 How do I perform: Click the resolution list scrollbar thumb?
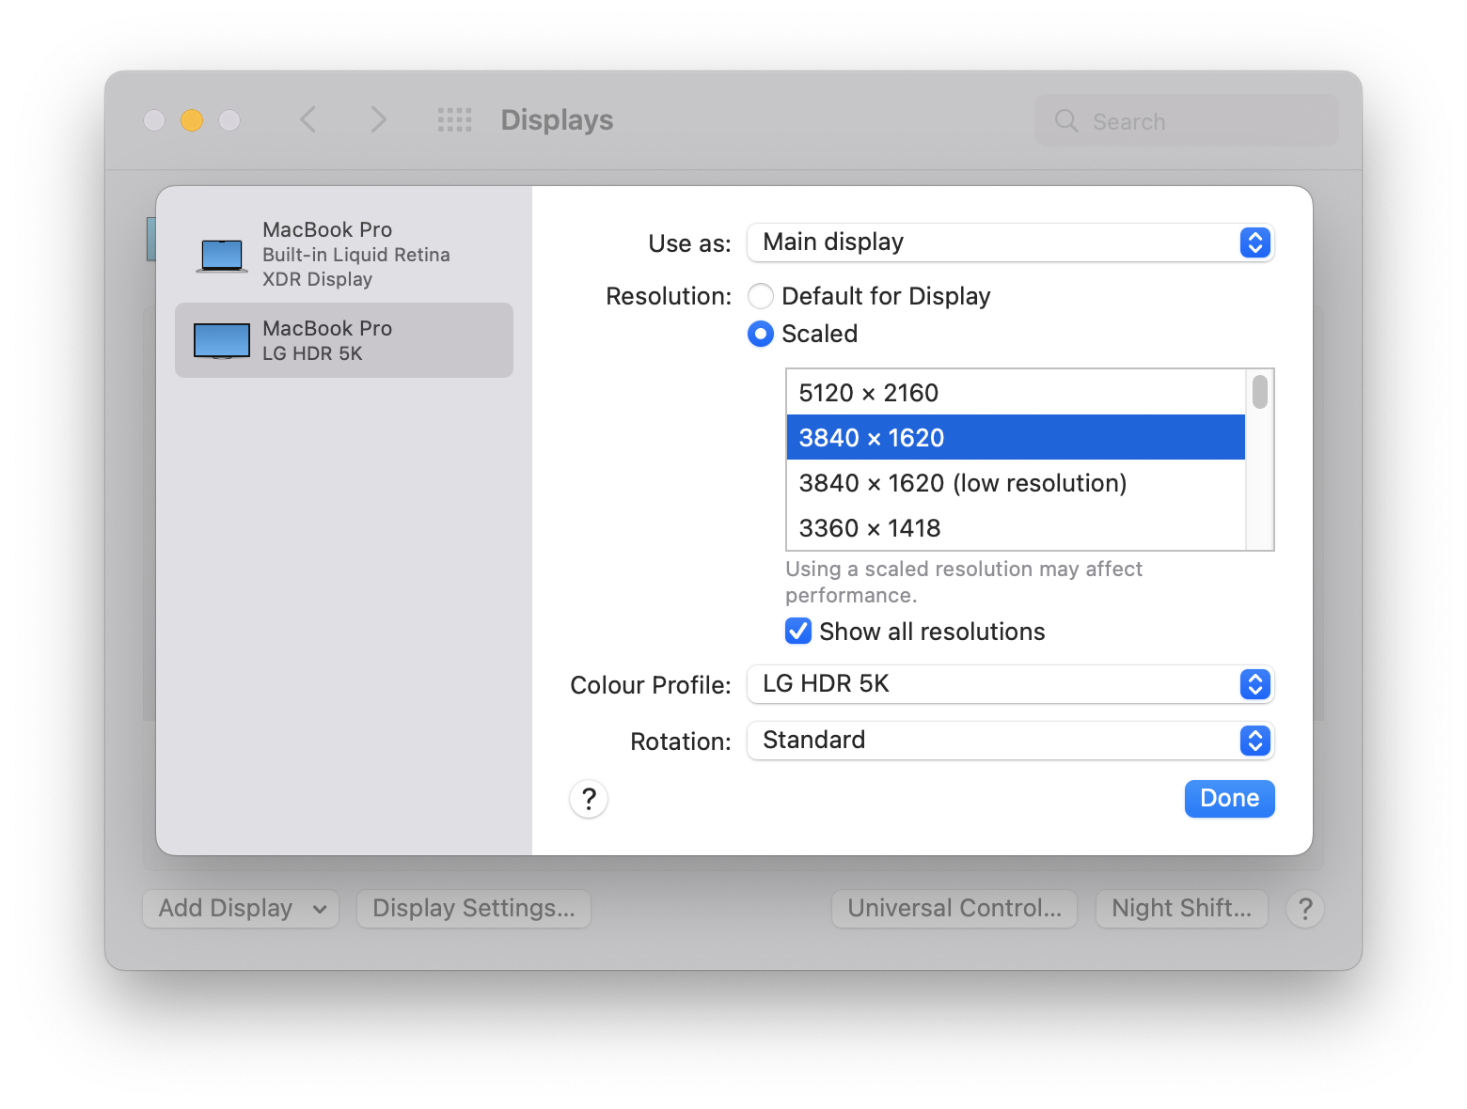(x=1260, y=391)
